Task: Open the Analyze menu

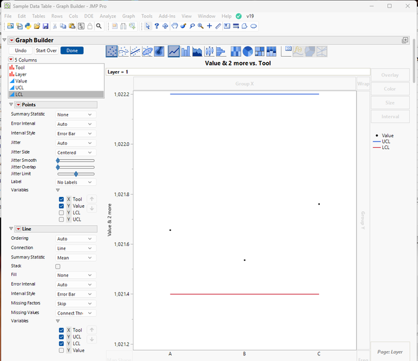Action: 108,16
